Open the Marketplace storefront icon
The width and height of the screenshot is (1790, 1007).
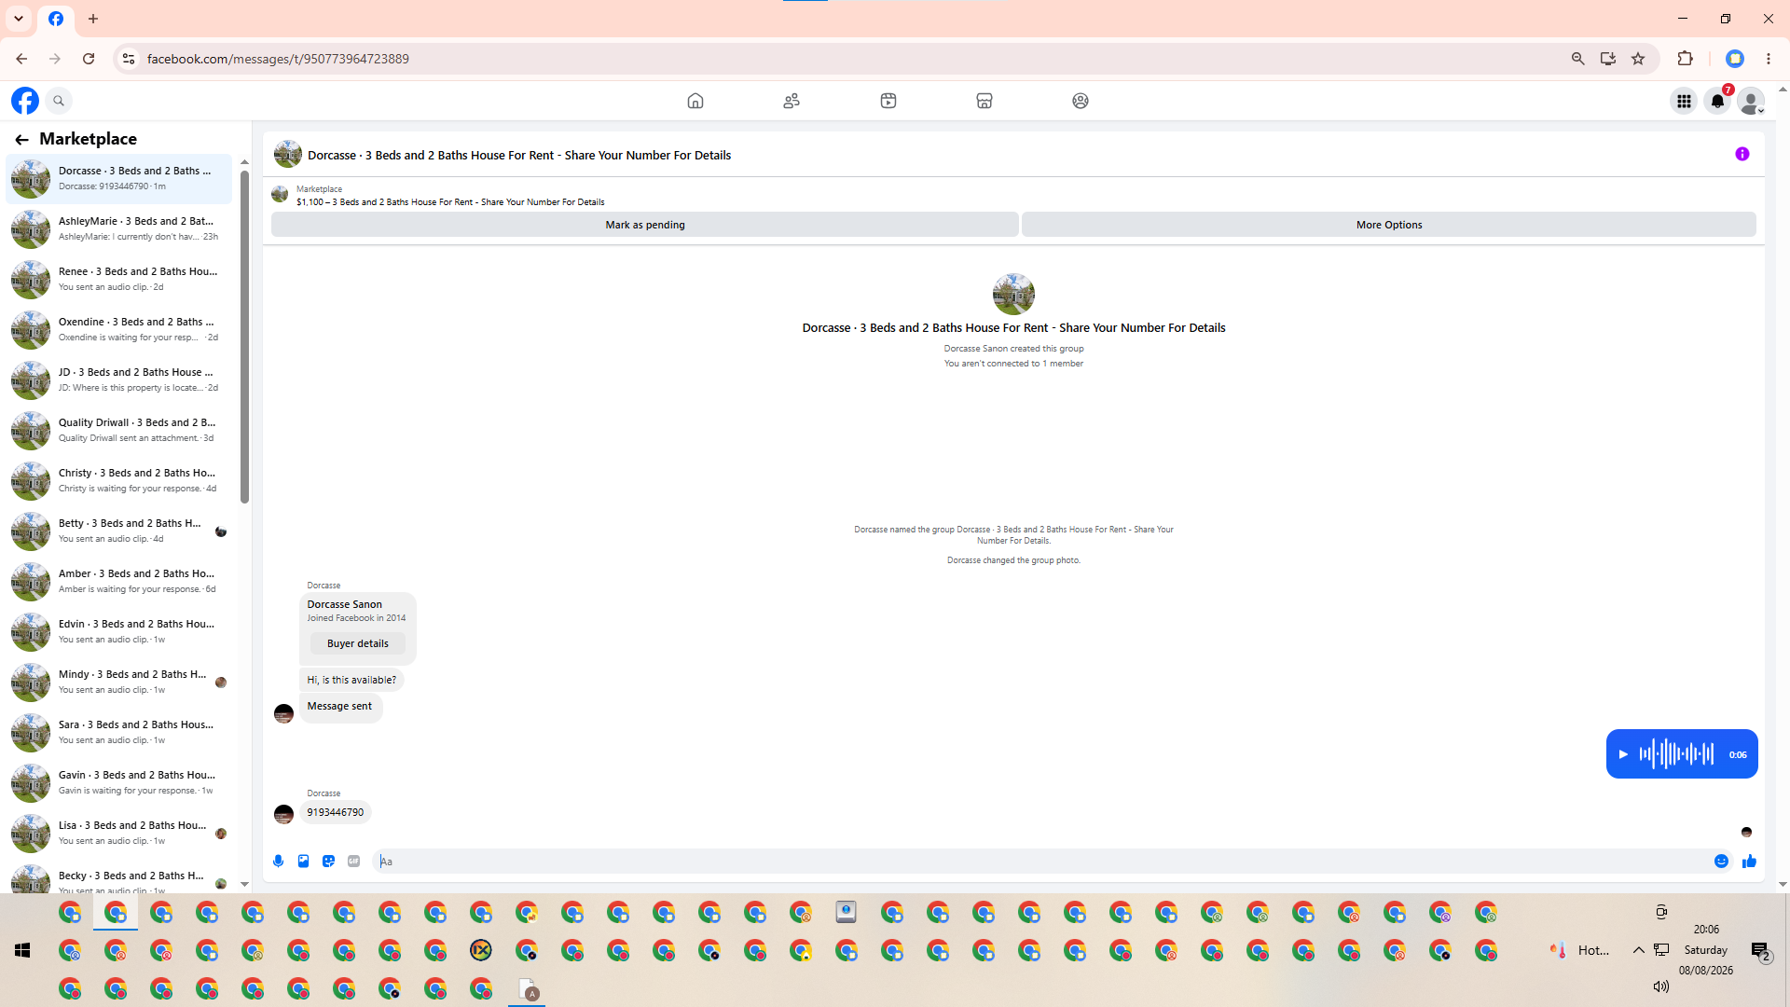click(984, 101)
